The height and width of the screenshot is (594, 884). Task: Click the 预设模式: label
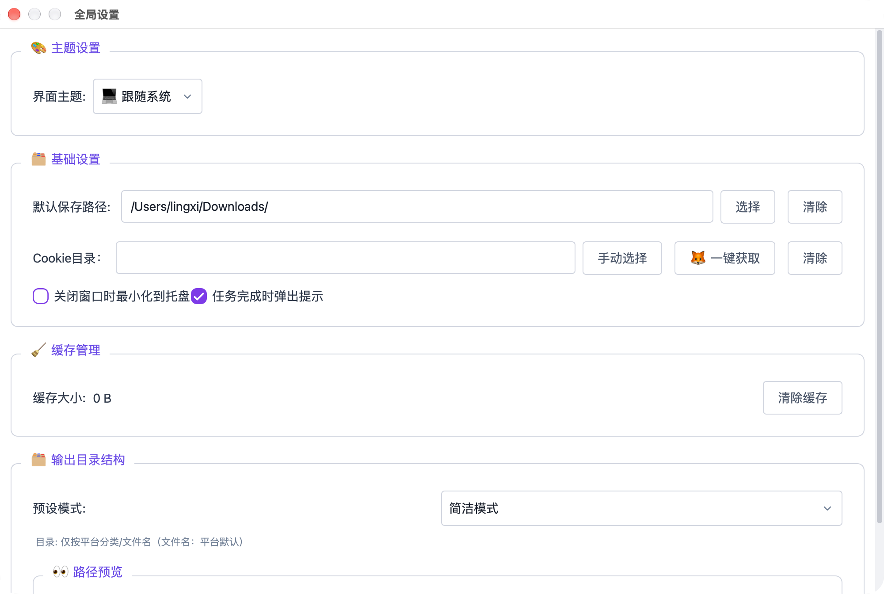(x=59, y=508)
